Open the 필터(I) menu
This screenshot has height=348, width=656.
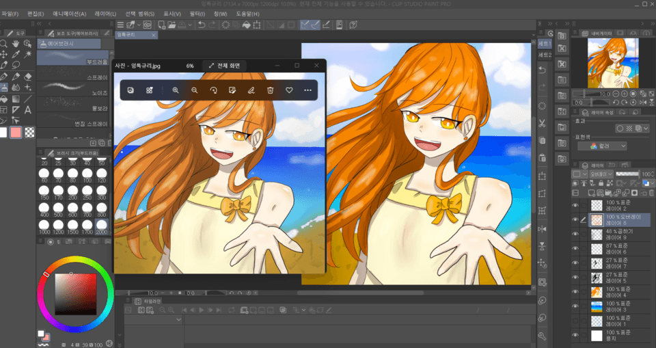(197, 14)
